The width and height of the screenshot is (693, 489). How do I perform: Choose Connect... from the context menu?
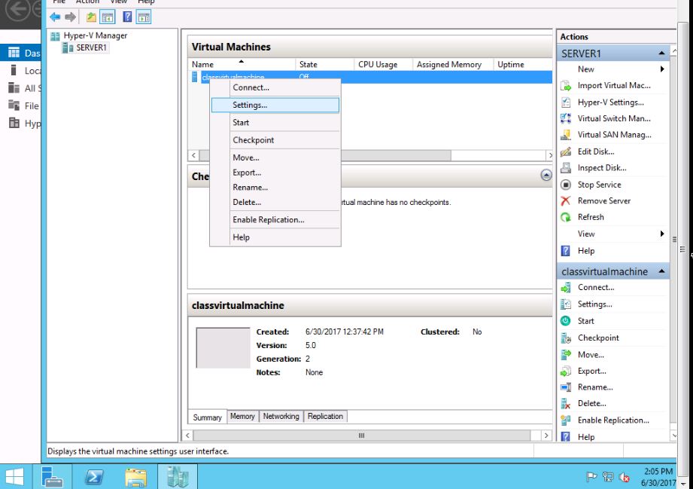pyautogui.click(x=275, y=87)
